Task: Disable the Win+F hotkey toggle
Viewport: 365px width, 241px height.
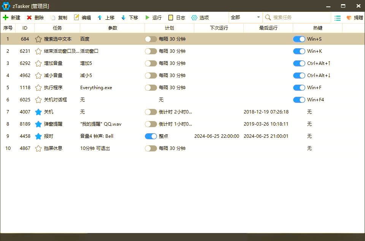Action: (x=299, y=88)
